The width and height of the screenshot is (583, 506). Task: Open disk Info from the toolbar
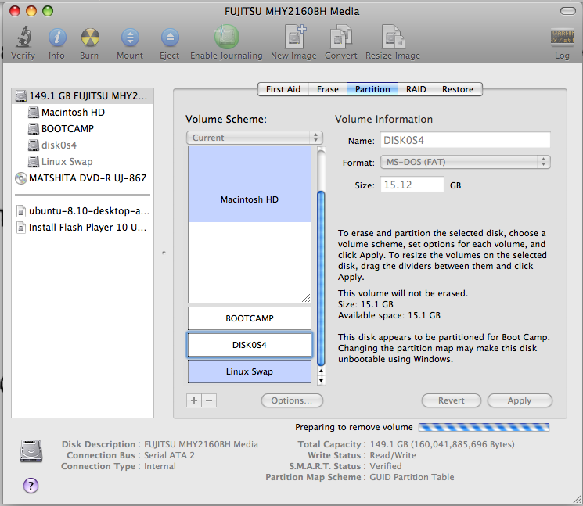click(x=57, y=38)
